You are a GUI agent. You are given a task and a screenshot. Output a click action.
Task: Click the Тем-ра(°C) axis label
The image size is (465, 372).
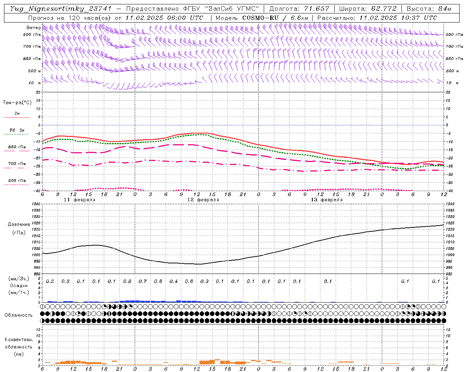tap(17, 103)
